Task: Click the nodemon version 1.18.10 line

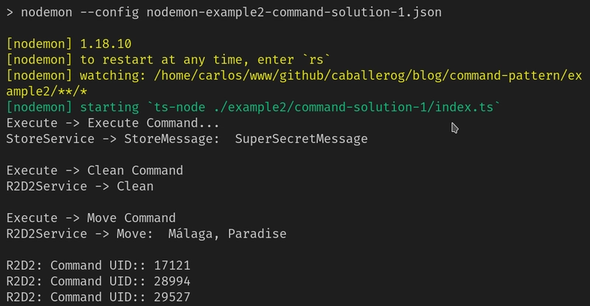Action: 69,44
